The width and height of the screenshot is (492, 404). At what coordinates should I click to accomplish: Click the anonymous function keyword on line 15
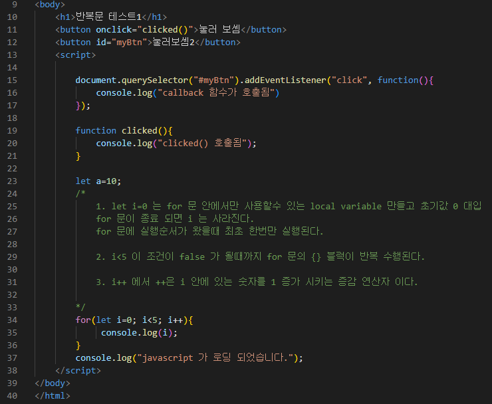(398, 80)
